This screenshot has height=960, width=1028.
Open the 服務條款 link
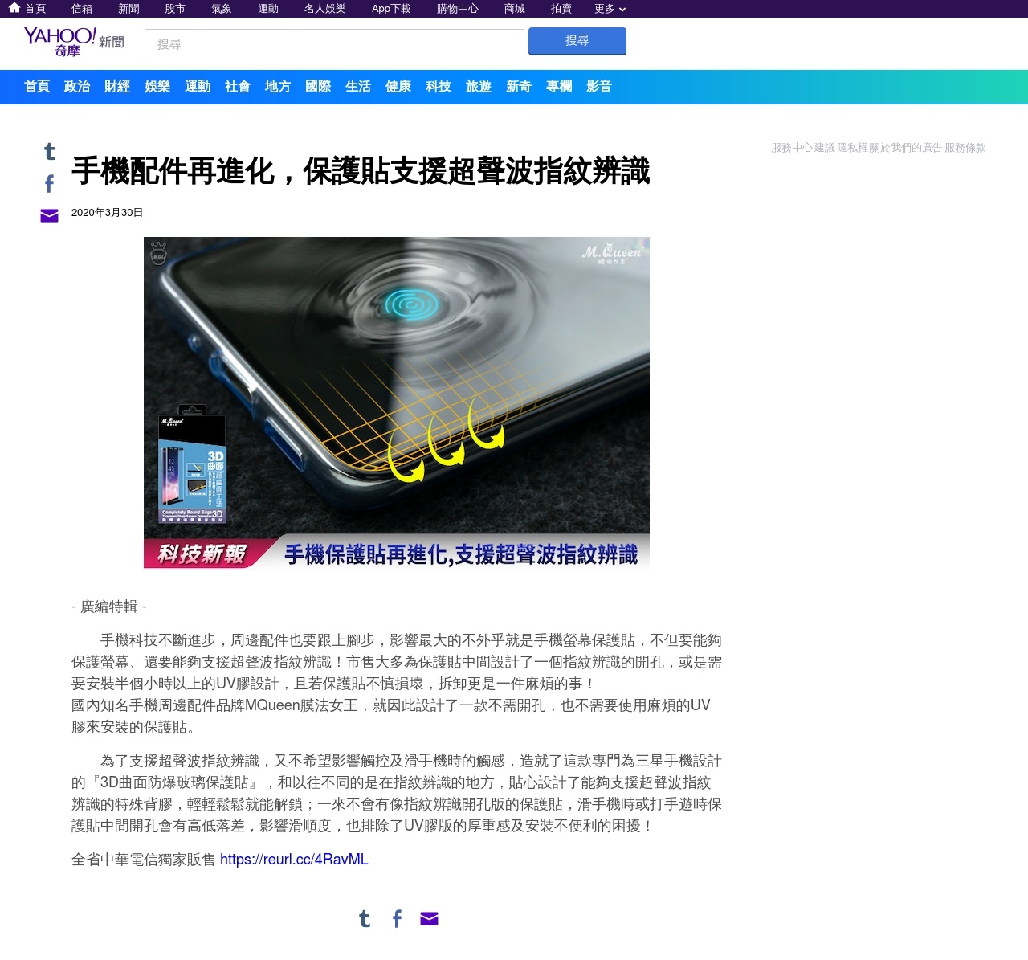tap(965, 148)
